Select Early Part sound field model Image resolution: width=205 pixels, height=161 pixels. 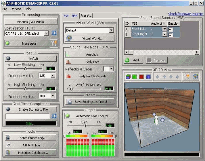pyautogui.click(x=89, y=62)
